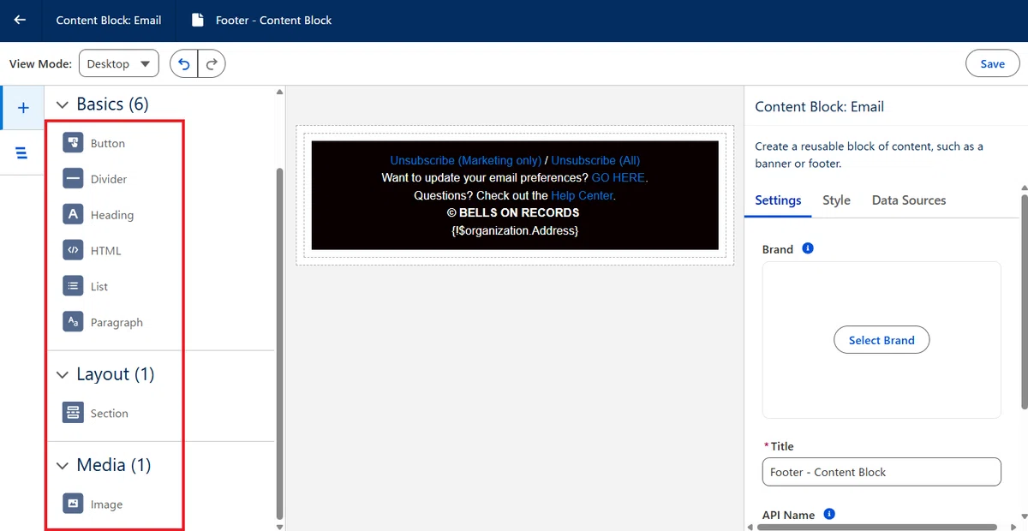Open the Help Center link

pos(582,195)
